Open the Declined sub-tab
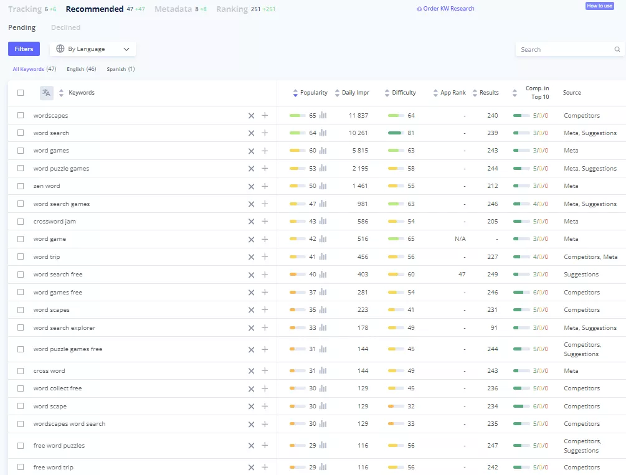The image size is (626, 475). pos(65,27)
